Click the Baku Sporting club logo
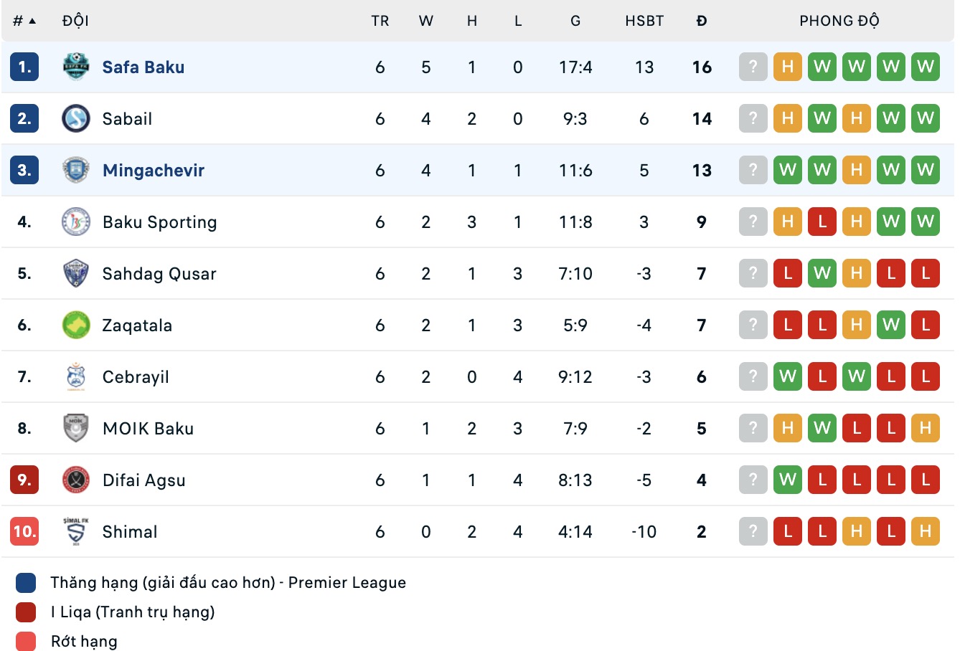 pyautogui.click(x=76, y=222)
